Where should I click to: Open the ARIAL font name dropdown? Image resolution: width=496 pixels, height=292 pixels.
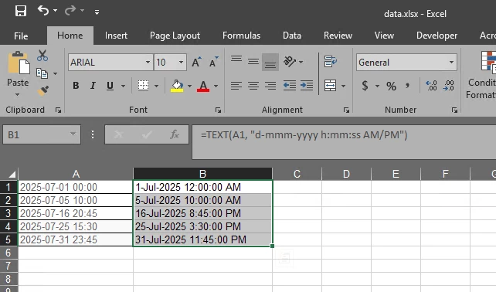[x=148, y=62]
